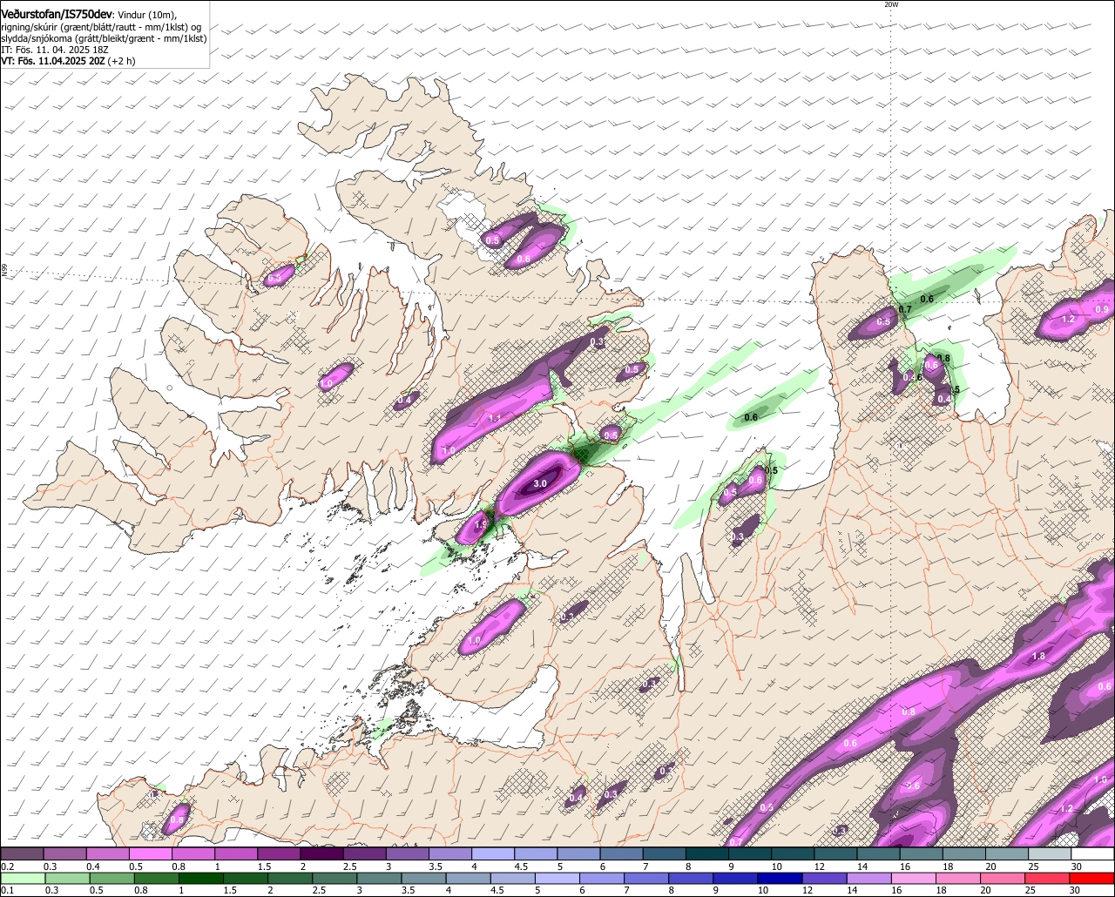
Task: Click the '1.1' precipitation value on the map
Action: click(x=494, y=418)
